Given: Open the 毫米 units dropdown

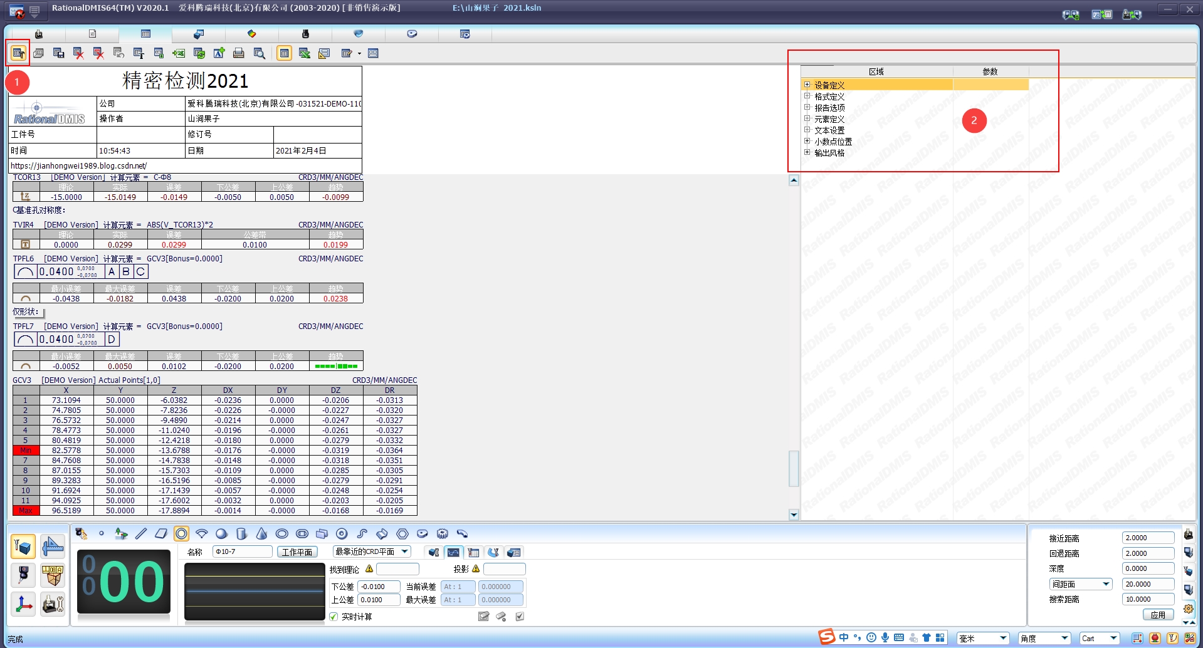Looking at the screenshot, I should click(983, 639).
